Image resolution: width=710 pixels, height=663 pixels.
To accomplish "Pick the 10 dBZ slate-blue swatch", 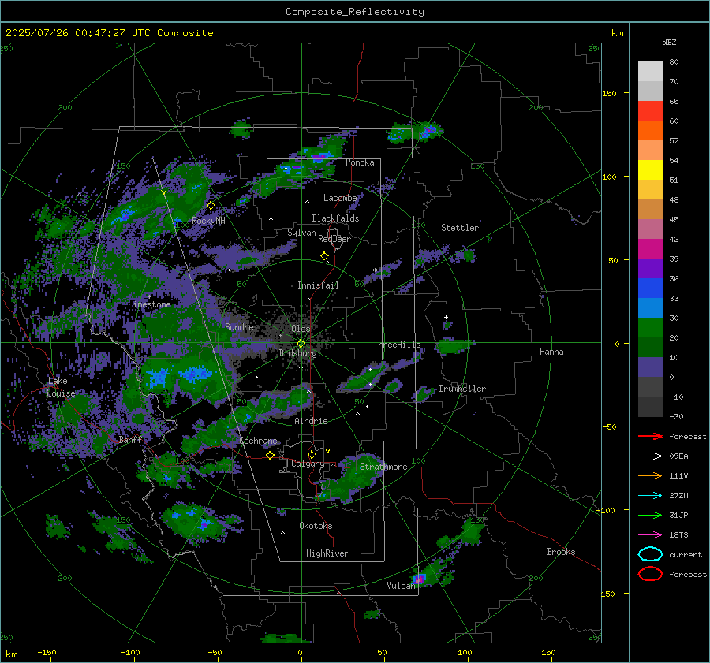I will (x=650, y=367).
